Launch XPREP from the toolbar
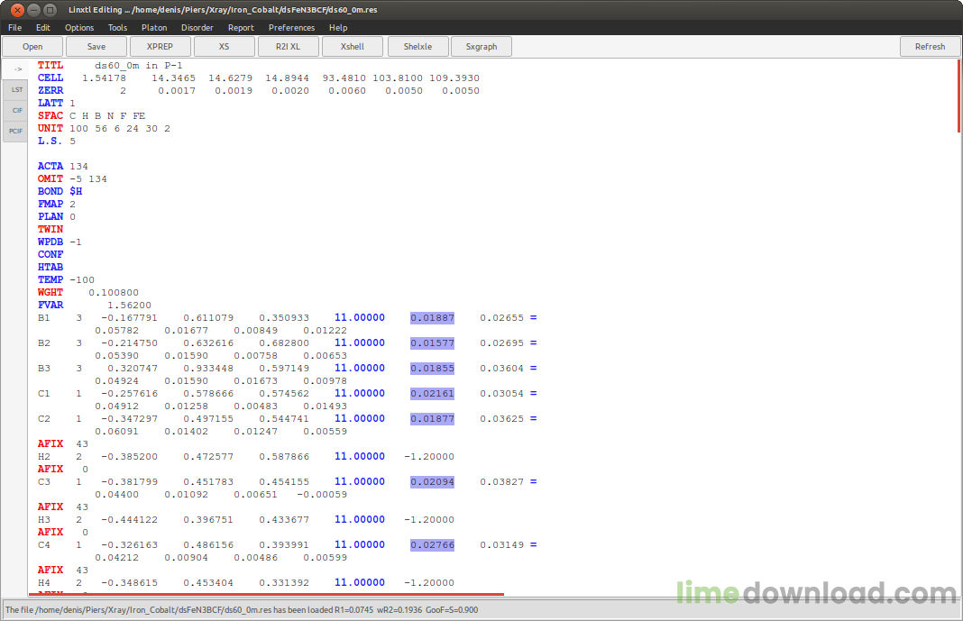The width and height of the screenshot is (963, 621). [160, 47]
